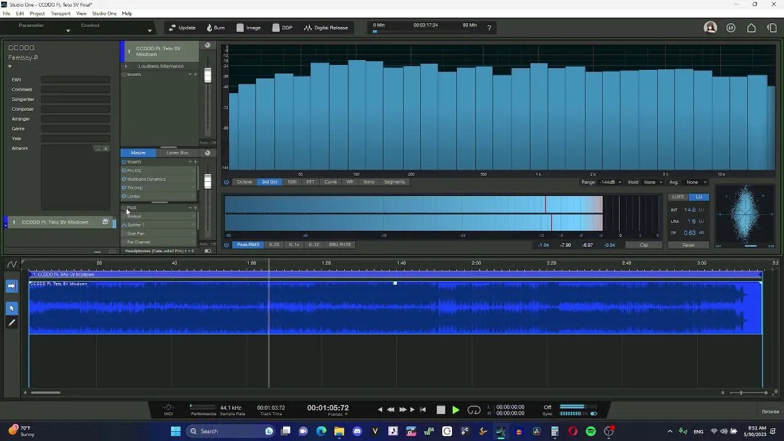Screen dimensions: 784x441
Task: Select the pencil paint tool
Action: click(x=12, y=323)
